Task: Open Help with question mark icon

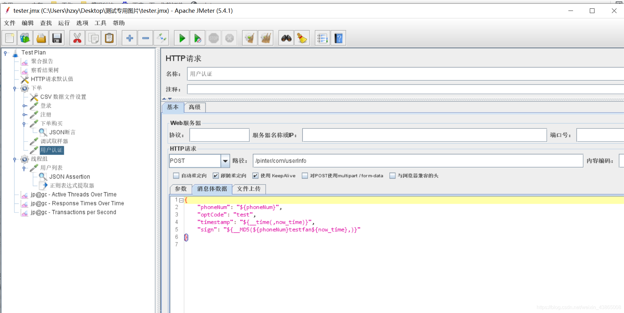Action: coord(338,38)
